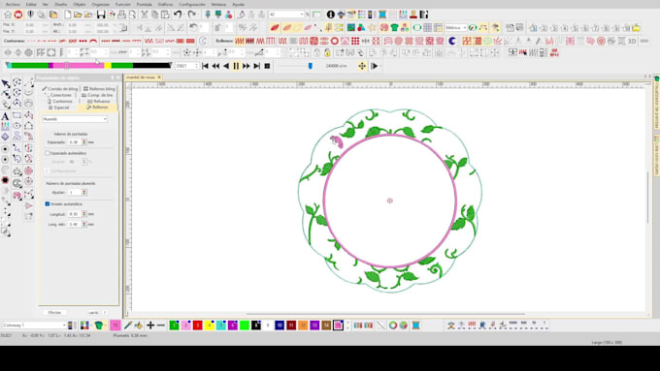660x371 pixels.
Task: Click the horizontal scrollbar under the canvas
Action: 385,314
